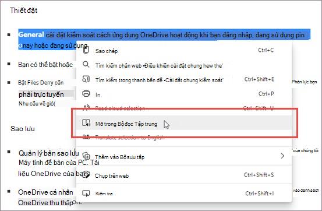Image resolution: width=322 pixels, height=211 pixels.
Task: Click the translate selection icon
Action: point(86,137)
